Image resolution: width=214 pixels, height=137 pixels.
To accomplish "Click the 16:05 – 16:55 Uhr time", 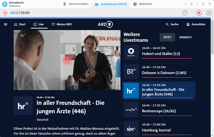I will [154, 48].
